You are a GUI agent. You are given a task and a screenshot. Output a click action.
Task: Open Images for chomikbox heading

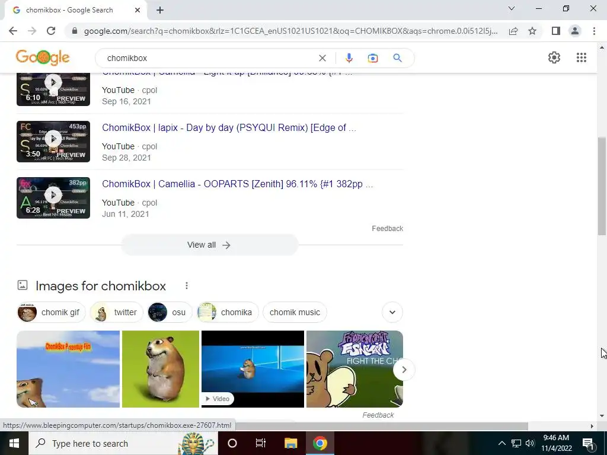[x=101, y=286]
